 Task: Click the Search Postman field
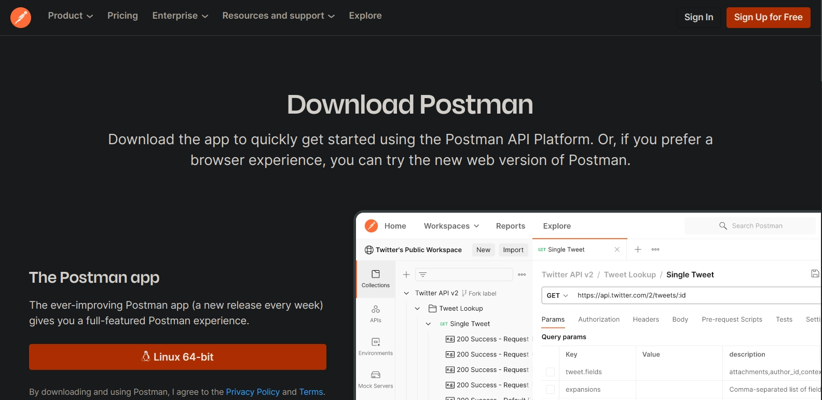(750, 226)
